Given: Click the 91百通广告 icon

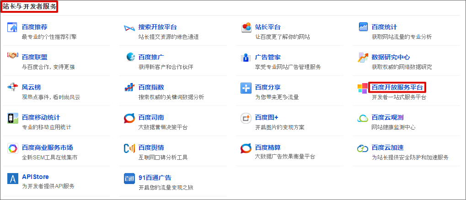Looking at the screenshot, I should coord(129,179).
